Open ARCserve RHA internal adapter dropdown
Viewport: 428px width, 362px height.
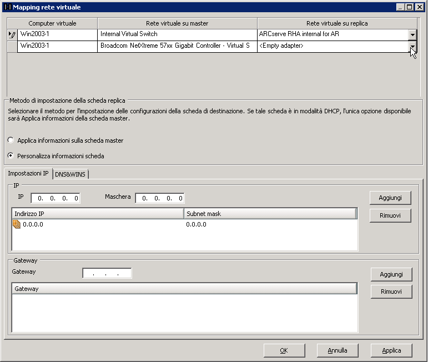(x=412, y=34)
